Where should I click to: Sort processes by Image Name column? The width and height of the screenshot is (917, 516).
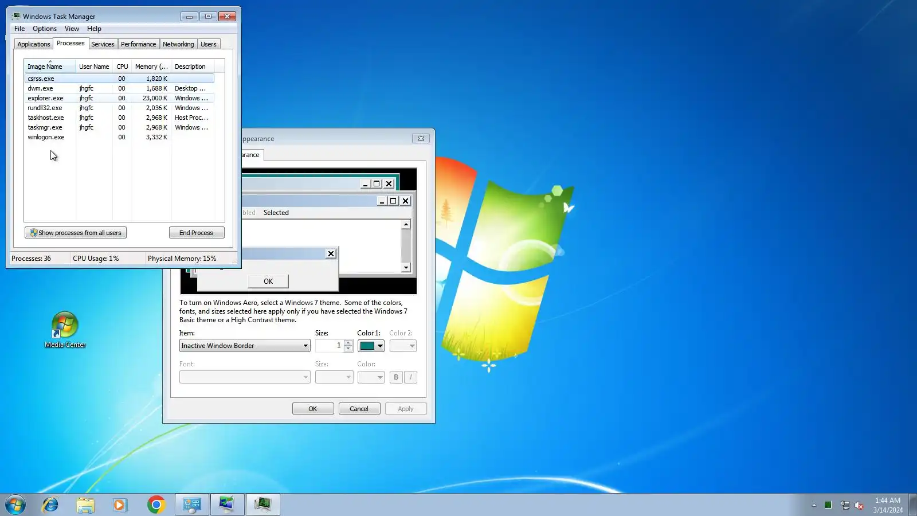click(x=50, y=67)
